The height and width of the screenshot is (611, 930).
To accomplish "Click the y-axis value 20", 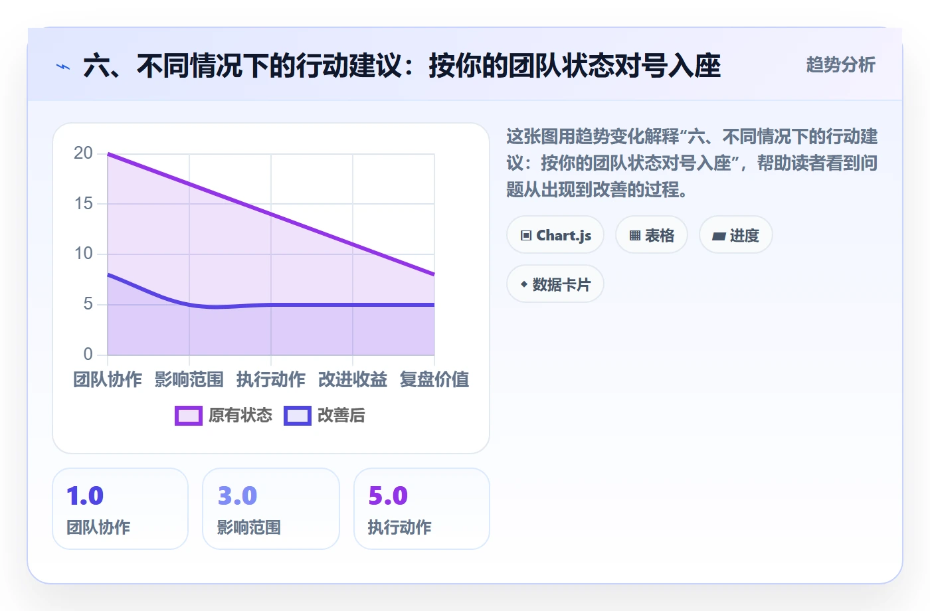I will coord(83,153).
